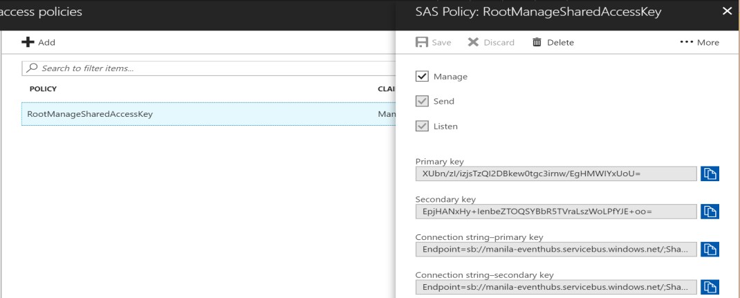The image size is (740, 298).
Task: Click the Search to filter items box
Action: 201,68
